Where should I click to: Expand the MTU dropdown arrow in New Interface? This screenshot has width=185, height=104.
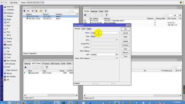click(x=117, y=40)
